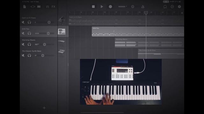Adjust Warming Waves volume knob

[x=45, y=44]
